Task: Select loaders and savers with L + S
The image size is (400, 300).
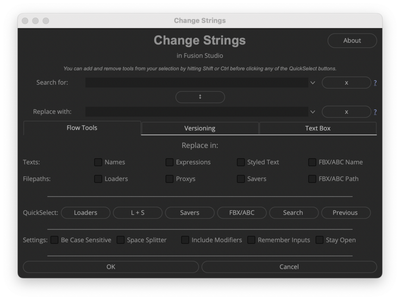Action: click(x=138, y=213)
